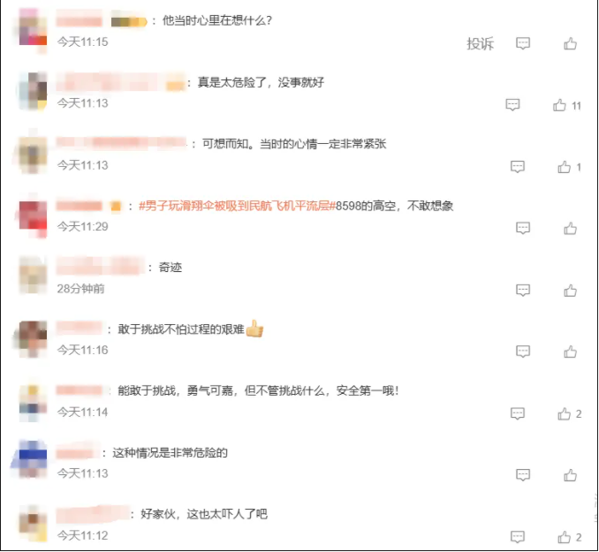Screen dimensions: 599x552
Task: Open hashtag #男子玩滑翔伞被吸到民航飞机平流层#
Action: (x=237, y=206)
